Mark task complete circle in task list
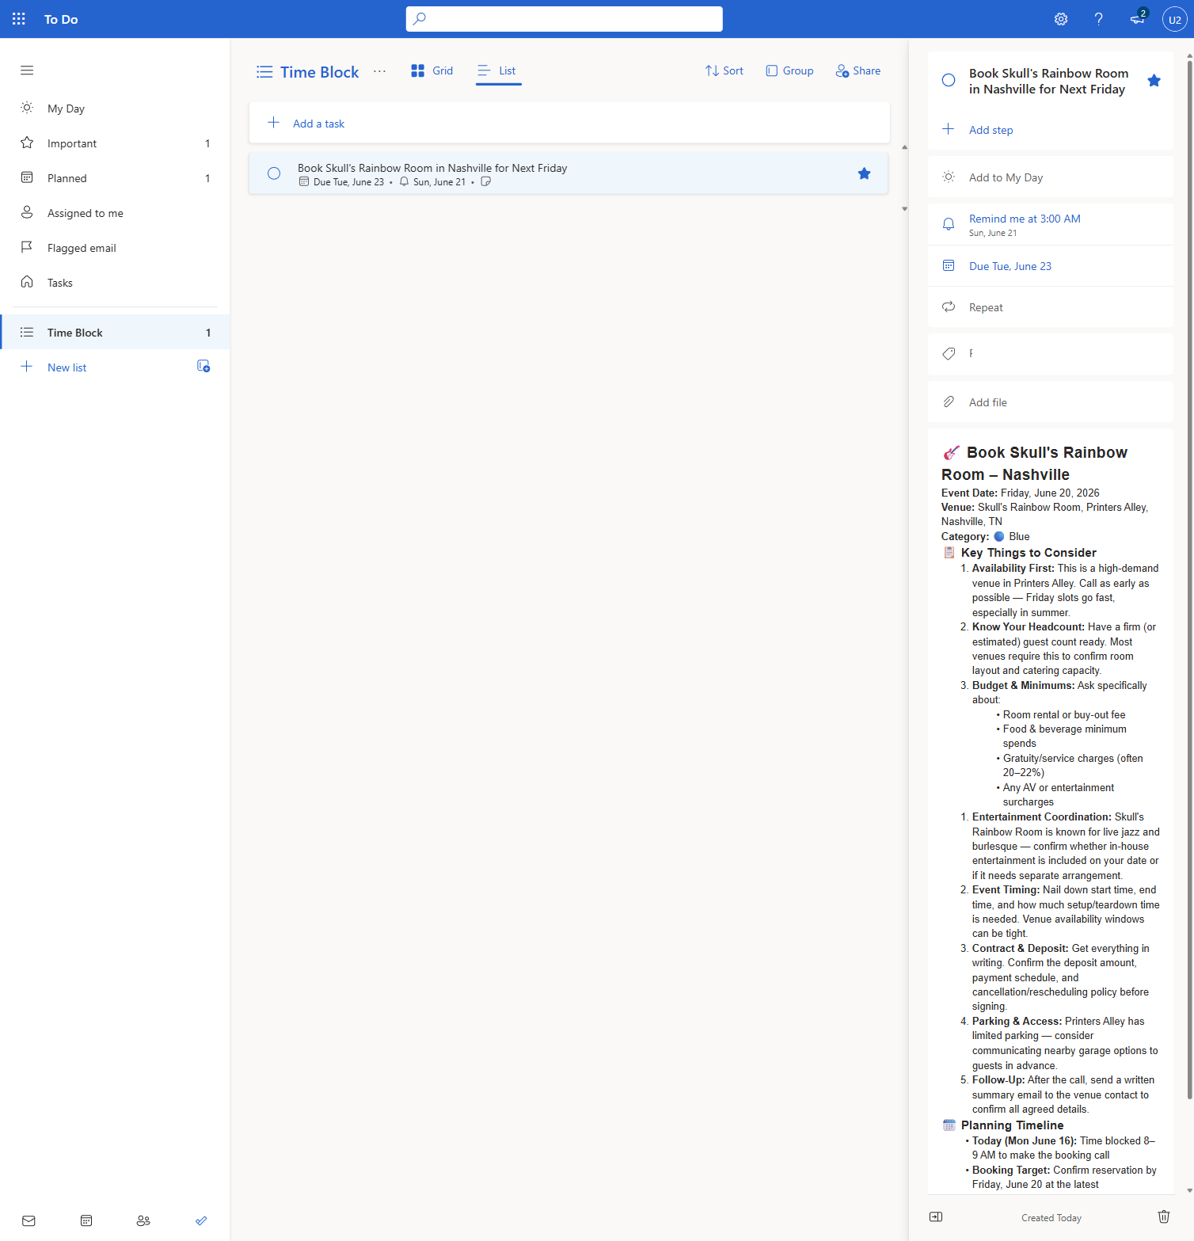Screen dimensions: 1194x1241 pos(274,173)
